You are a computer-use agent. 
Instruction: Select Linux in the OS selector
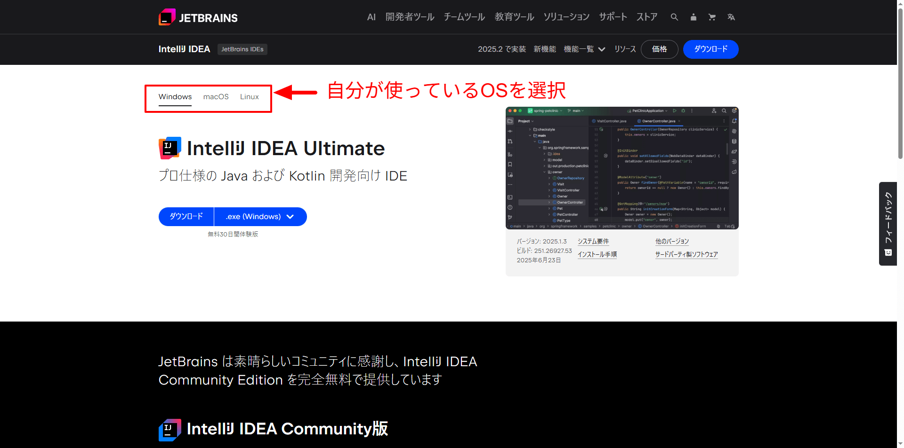click(249, 96)
